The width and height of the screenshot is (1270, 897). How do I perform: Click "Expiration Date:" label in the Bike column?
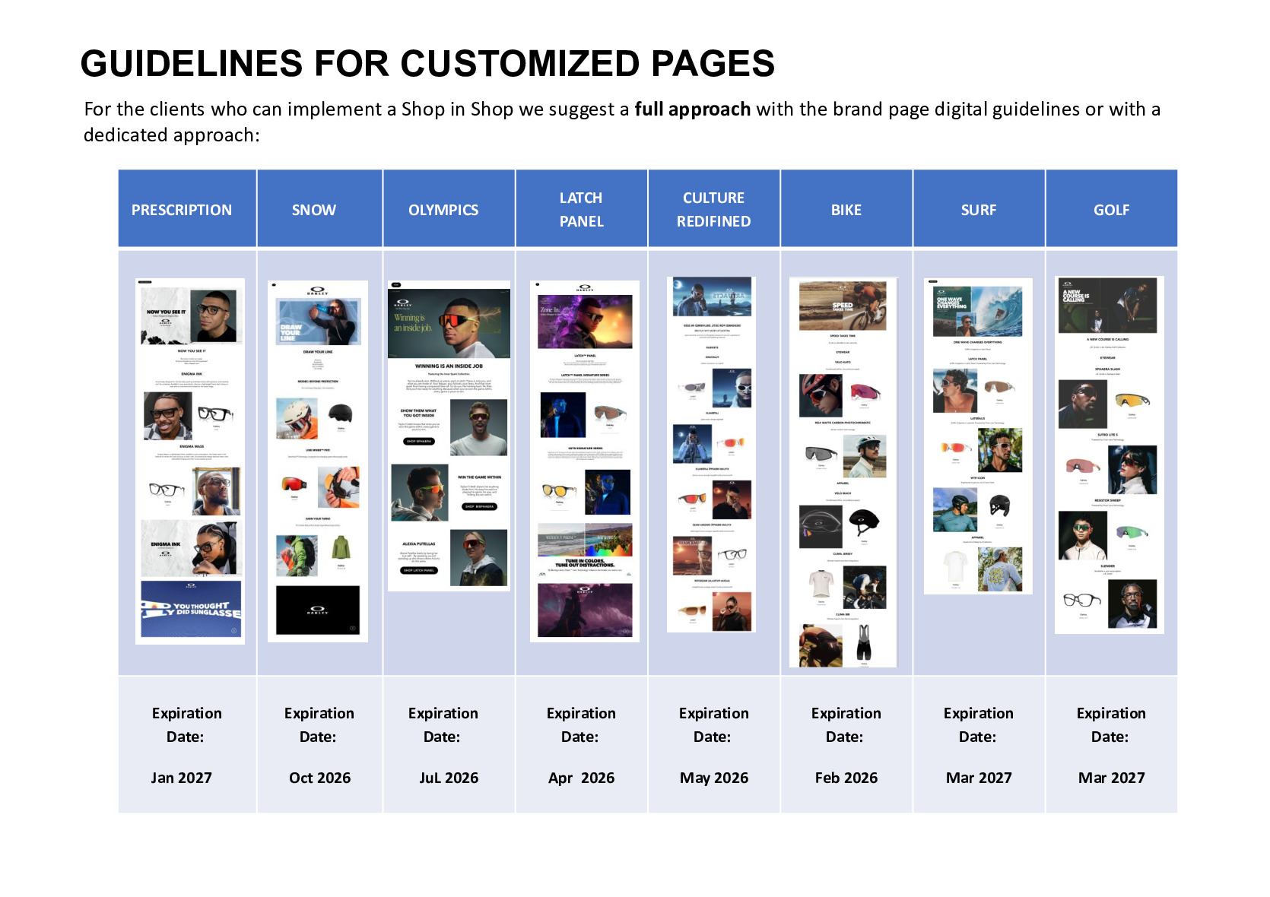(x=846, y=724)
